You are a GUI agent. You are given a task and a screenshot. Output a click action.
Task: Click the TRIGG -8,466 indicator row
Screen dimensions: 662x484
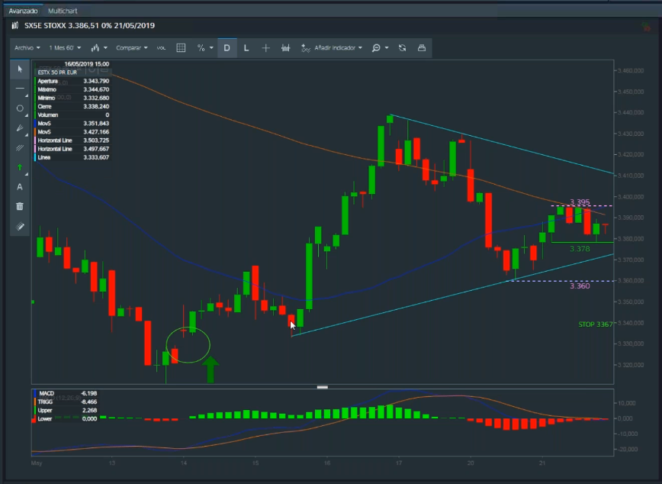pyautogui.click(x=66, y=402)
